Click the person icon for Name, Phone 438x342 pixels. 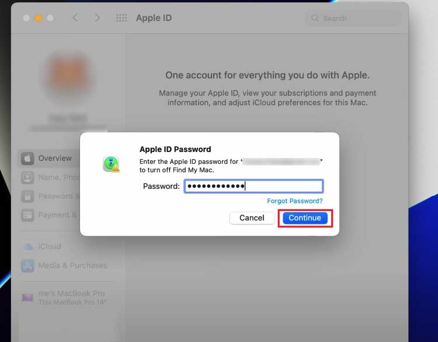(27, 178)
